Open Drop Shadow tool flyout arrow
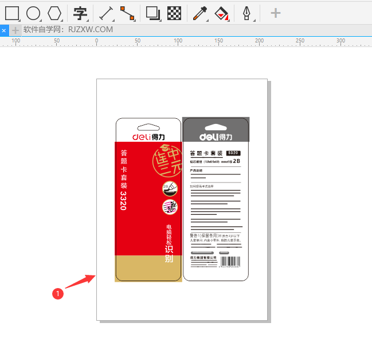This screenshot has width=372, height=346. (x=160, y=21)
